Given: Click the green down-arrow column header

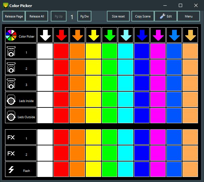Looking at the screenshot, I should point(110,35).
